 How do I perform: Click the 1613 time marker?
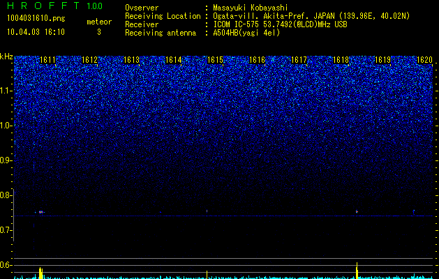pyautogui.click(x=132, y=60)
